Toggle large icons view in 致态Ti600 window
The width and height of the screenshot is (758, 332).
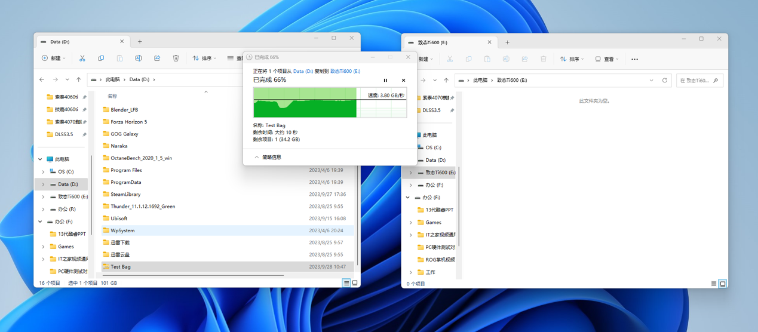coord(722,284)
